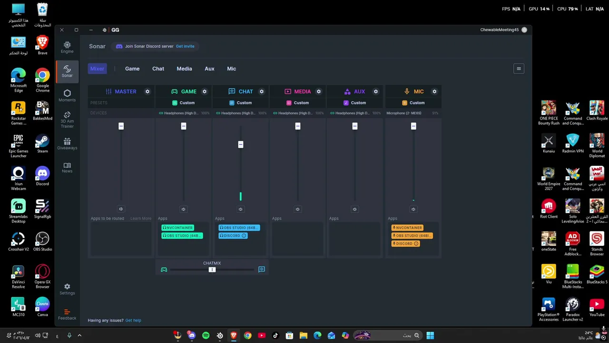The width and height of the screenshot is (609, 343).
Task: Open GAME Custom preset dropdown
Action: click(184, 103)
